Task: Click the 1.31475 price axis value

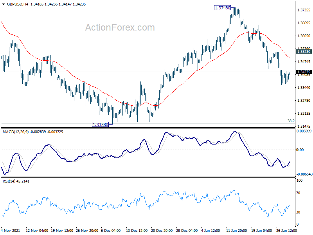Action: pyautogui.click(x=304, y=126)
